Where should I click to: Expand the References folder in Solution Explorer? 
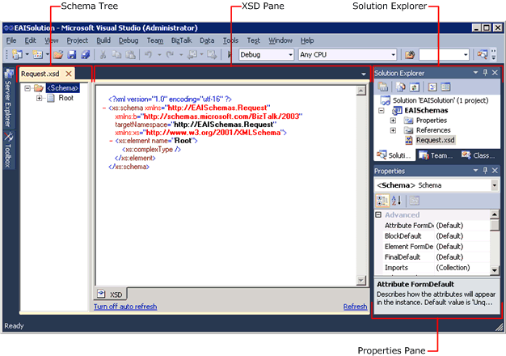coord(393,130)
